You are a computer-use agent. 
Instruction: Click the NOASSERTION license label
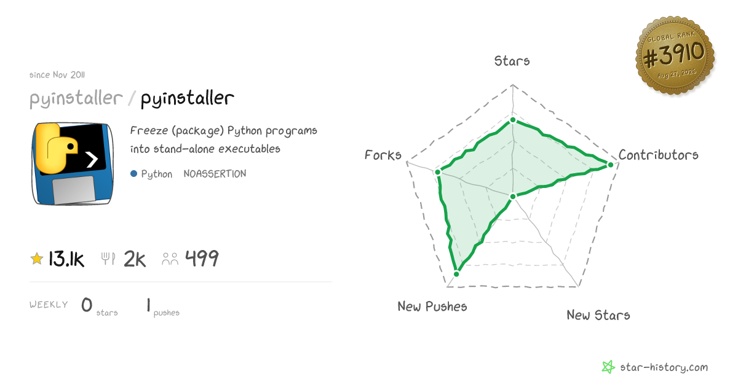point(215,174)
